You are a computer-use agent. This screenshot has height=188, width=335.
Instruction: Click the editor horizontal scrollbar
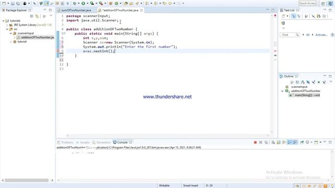pyautogui.click(x=167, y=136)
